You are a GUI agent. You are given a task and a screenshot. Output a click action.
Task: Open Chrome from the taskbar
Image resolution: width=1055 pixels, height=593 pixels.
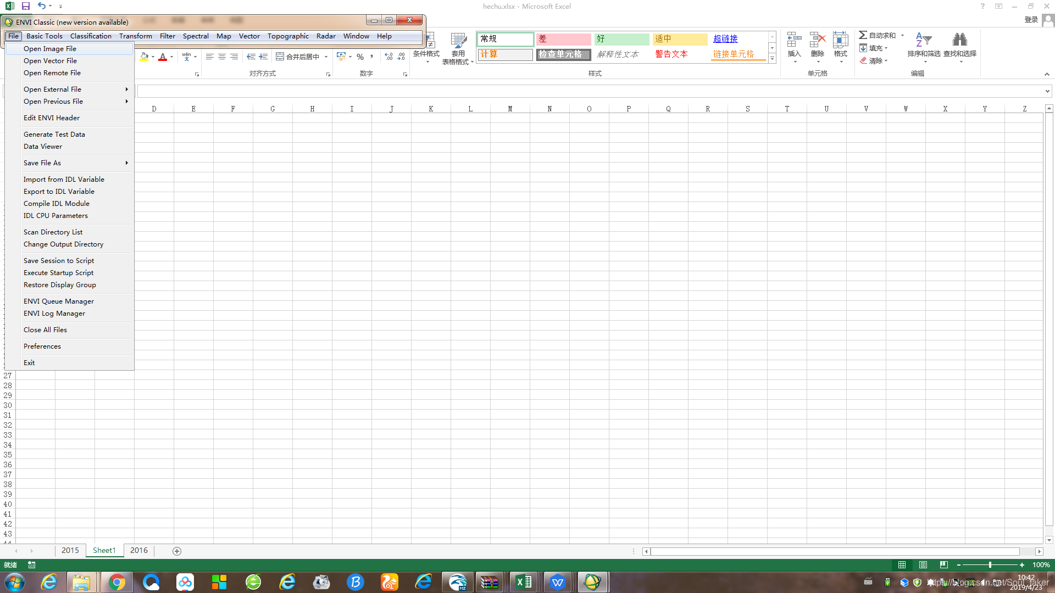pyautogui.click(x=116, y=582)
